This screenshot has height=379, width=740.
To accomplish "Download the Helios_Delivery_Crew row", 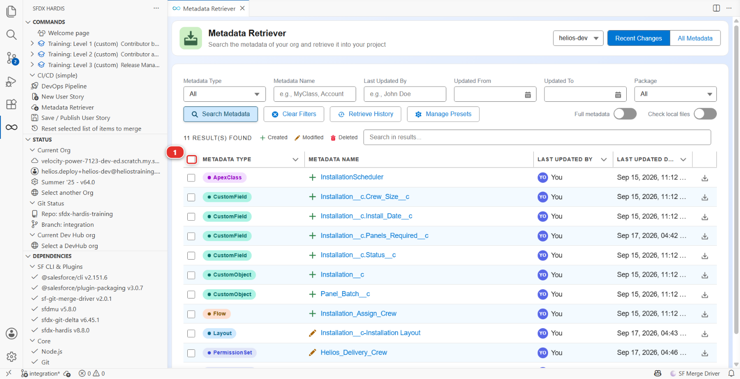I will (x=705, y=353).
